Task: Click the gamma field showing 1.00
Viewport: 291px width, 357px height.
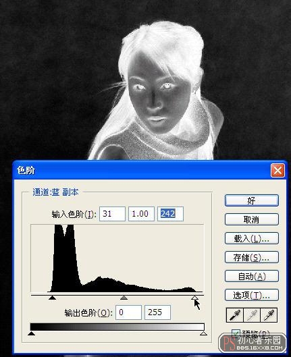Action: [x=141, y=213]
